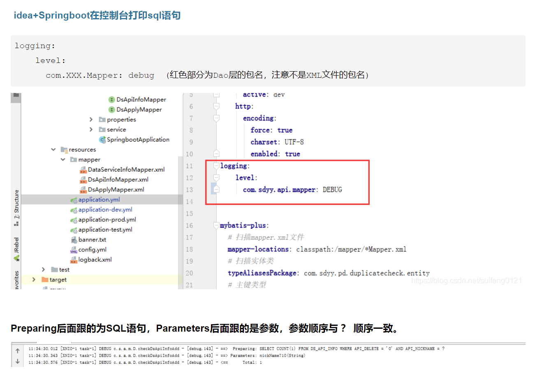Select DsApiInfoMapper in the project tree
540x381 pixels.
click(x=141, y=100)
